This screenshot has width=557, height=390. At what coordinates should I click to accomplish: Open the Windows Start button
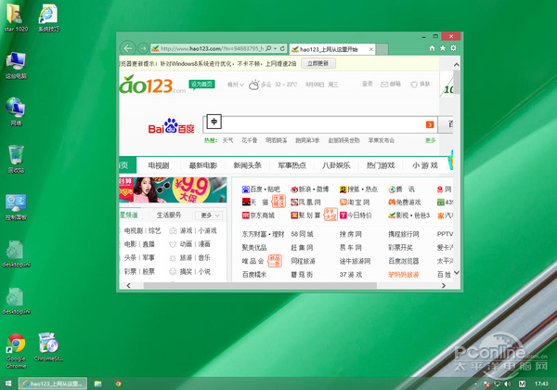pyautogui.click(x=8, y=383)
